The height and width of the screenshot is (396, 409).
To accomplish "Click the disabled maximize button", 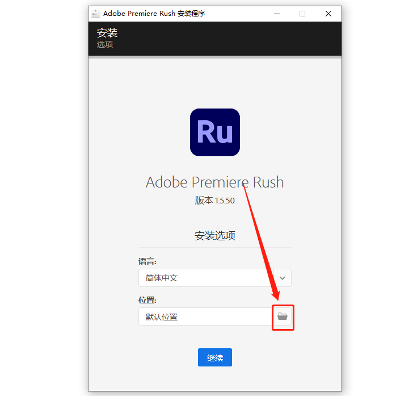I will [302, 14].
